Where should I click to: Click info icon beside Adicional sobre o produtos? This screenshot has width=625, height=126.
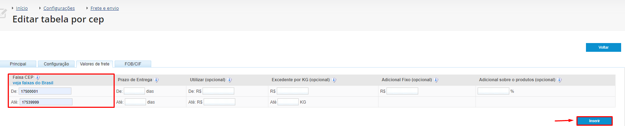pyautogui.click(x=560, y=80)
